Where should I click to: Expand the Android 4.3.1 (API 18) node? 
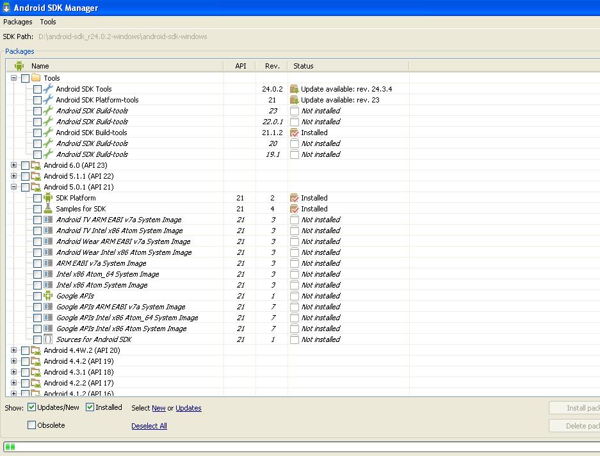14,371
